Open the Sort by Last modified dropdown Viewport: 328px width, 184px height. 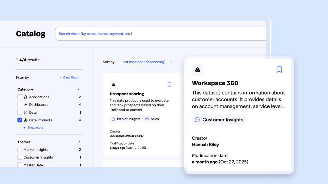click(147, 62)
